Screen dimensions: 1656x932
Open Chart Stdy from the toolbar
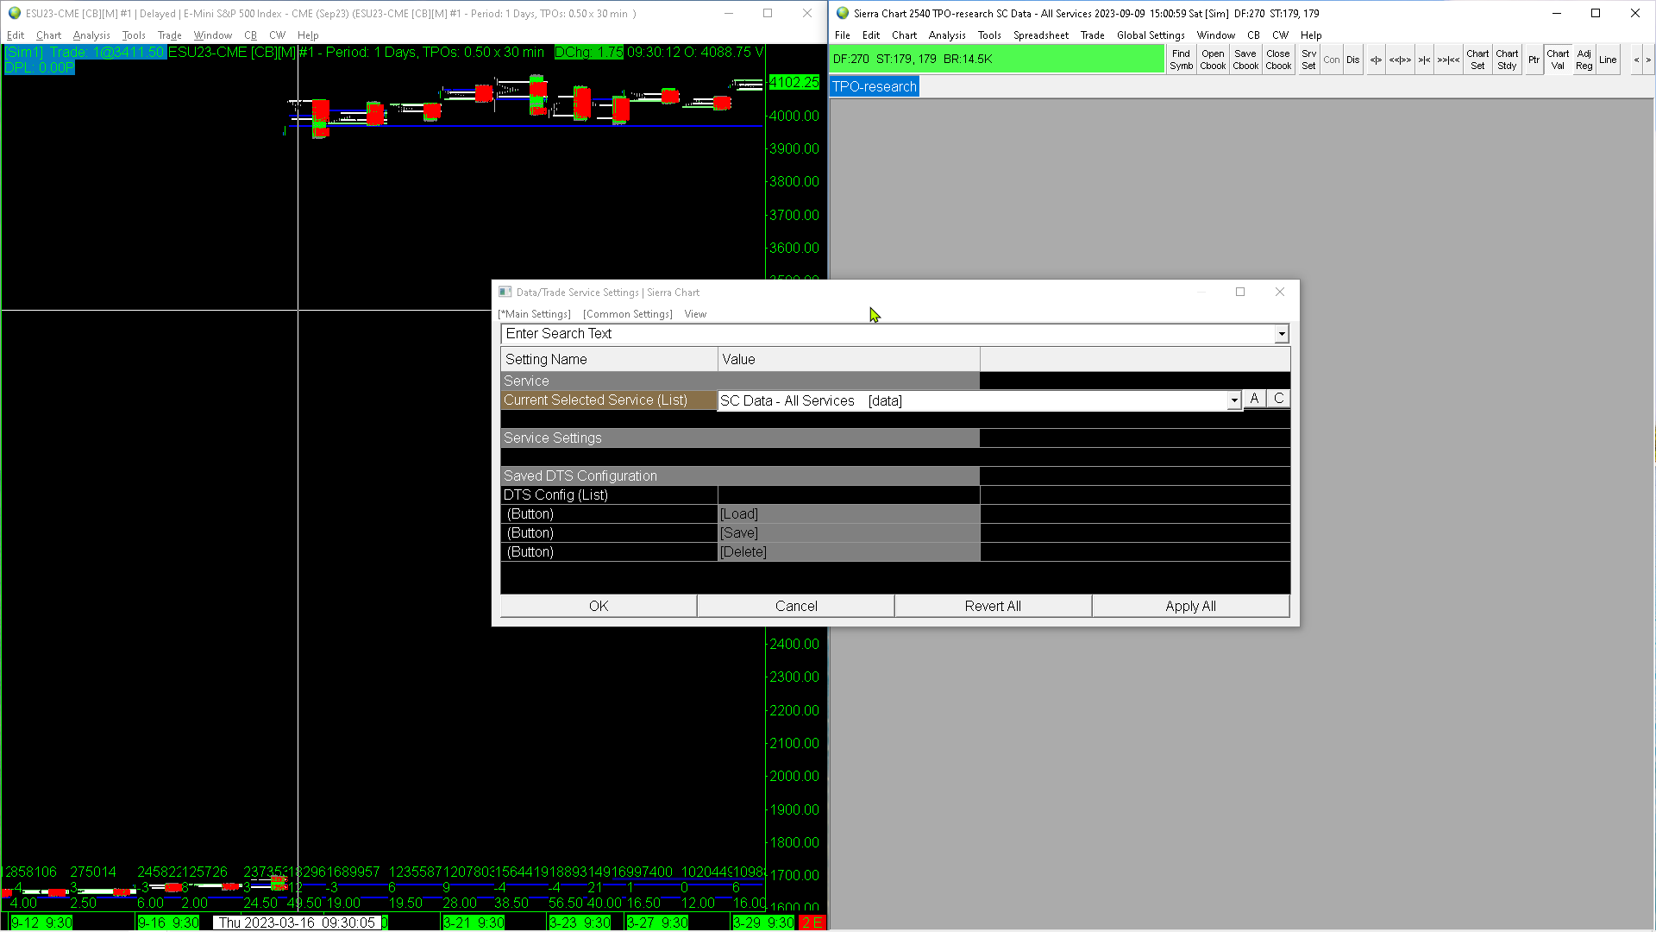point(1507,60)
